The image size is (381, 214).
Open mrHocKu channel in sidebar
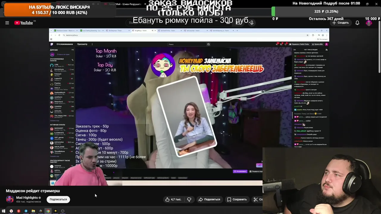coord(62,112)
